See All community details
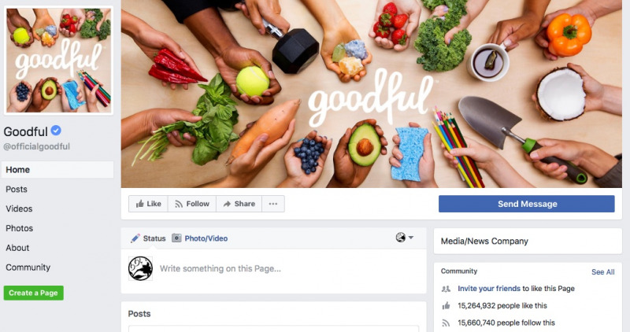This screenshot has width=630, height=332. coord(602,272)
